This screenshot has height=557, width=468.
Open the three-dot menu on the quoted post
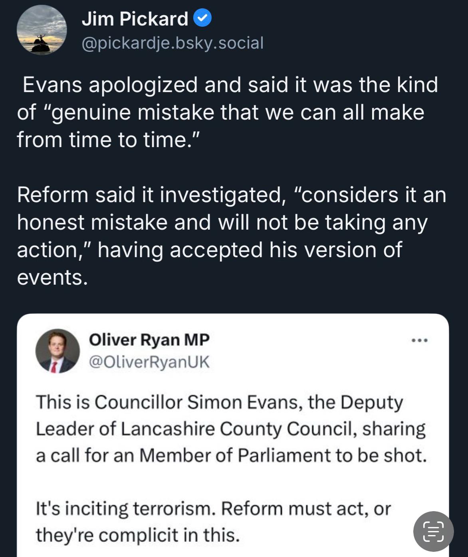[x=420, y=340]
